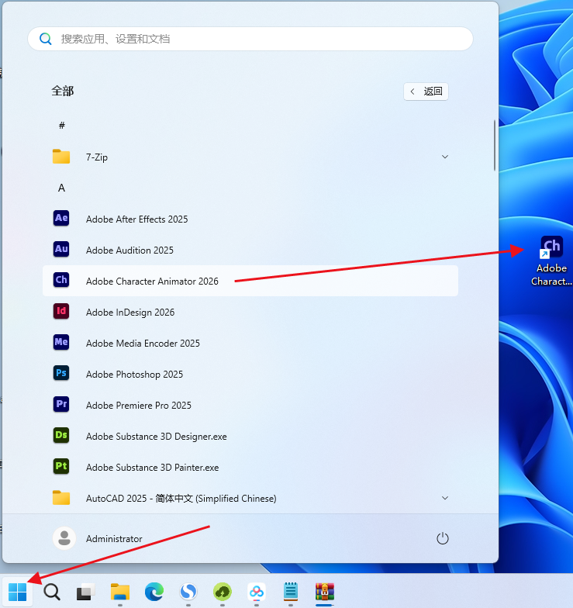The width and height of the screenshot is (573, 608).
Task: Select Adobe Media Encoder 2025 text
Action: coord(143,343)
